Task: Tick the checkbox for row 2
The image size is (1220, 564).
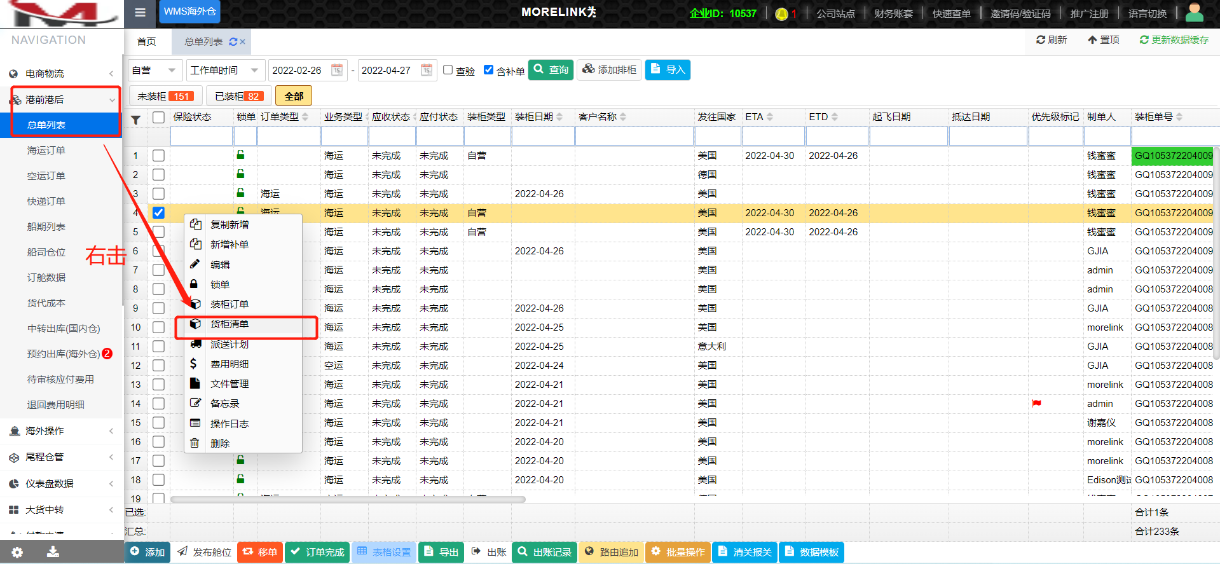Action: coord(158,174)
